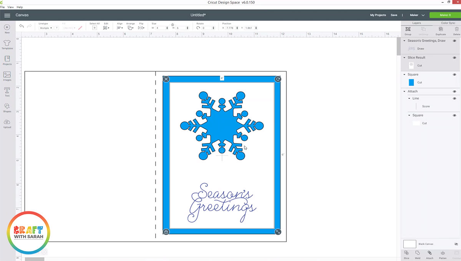
Task: Hide the Season's Greetings Draw layer
Action: click(454, 41)
